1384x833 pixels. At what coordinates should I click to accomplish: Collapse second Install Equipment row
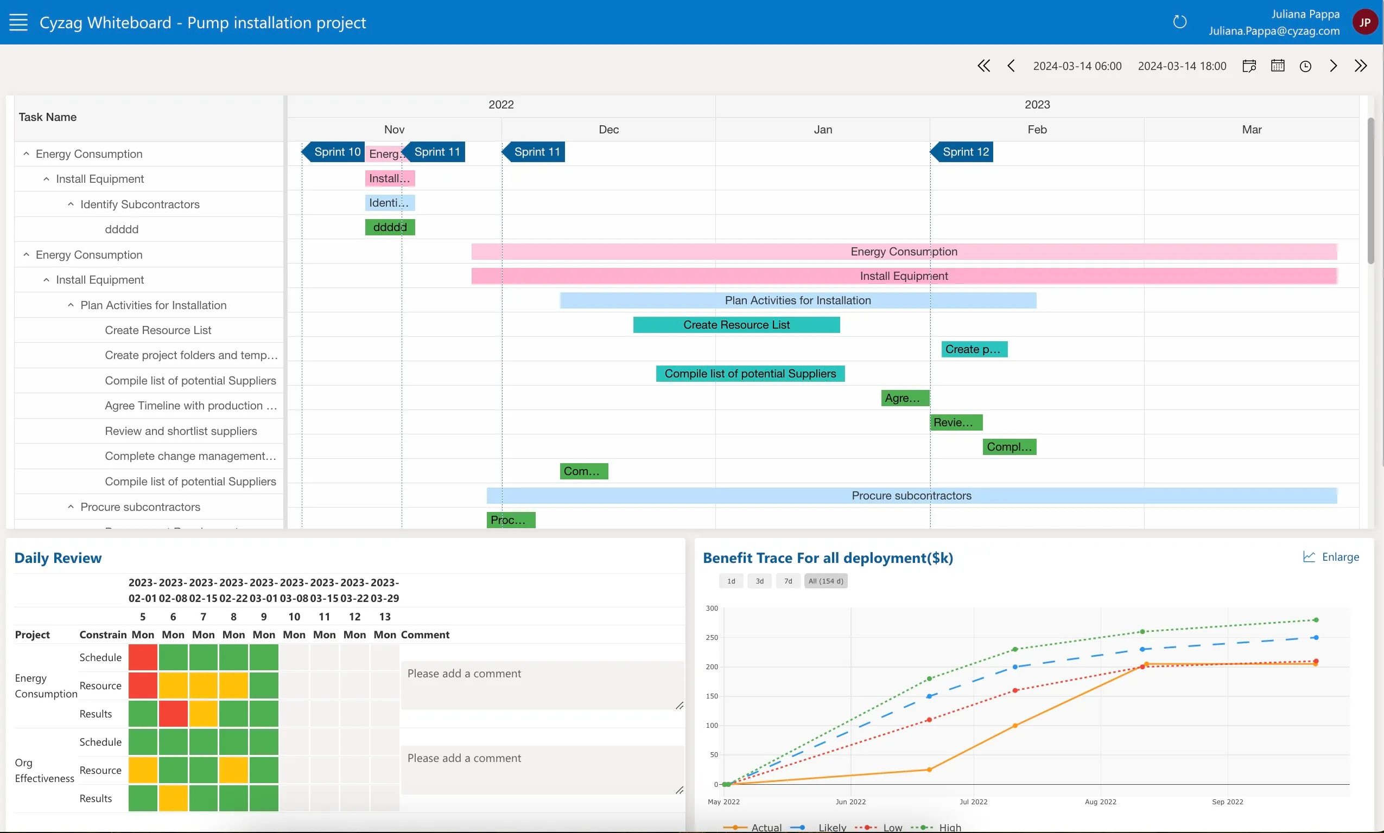coord(46,279)
